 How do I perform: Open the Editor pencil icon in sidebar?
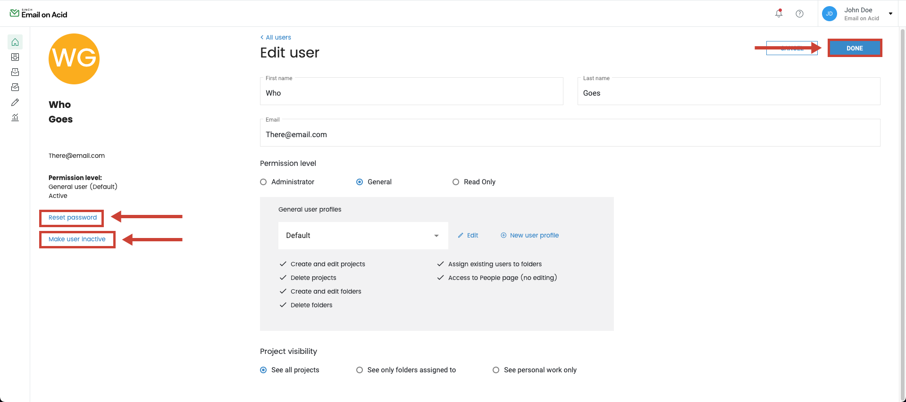click(x=15, y=102)
